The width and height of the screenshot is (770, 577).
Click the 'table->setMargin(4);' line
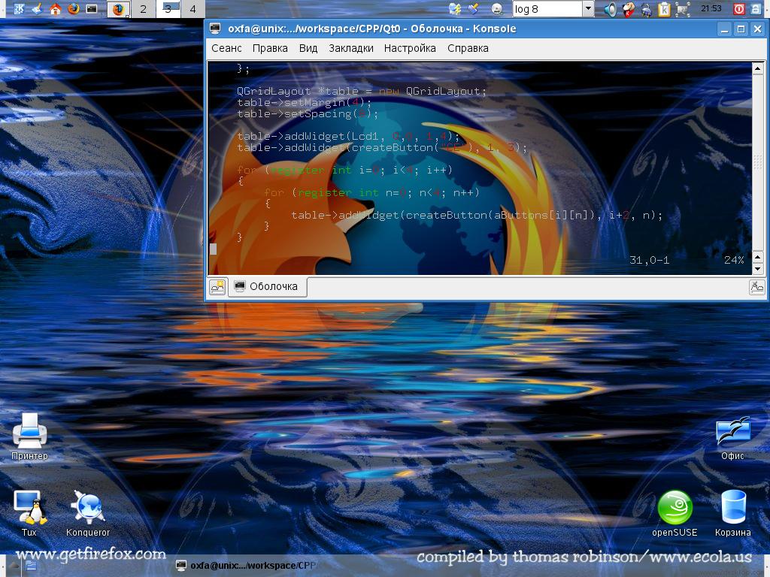click(x=304, y=102)
